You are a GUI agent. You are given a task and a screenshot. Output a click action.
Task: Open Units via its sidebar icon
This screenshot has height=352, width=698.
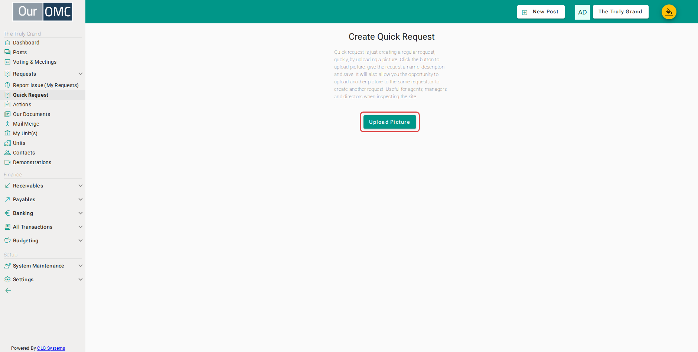(x=7, y=143)
